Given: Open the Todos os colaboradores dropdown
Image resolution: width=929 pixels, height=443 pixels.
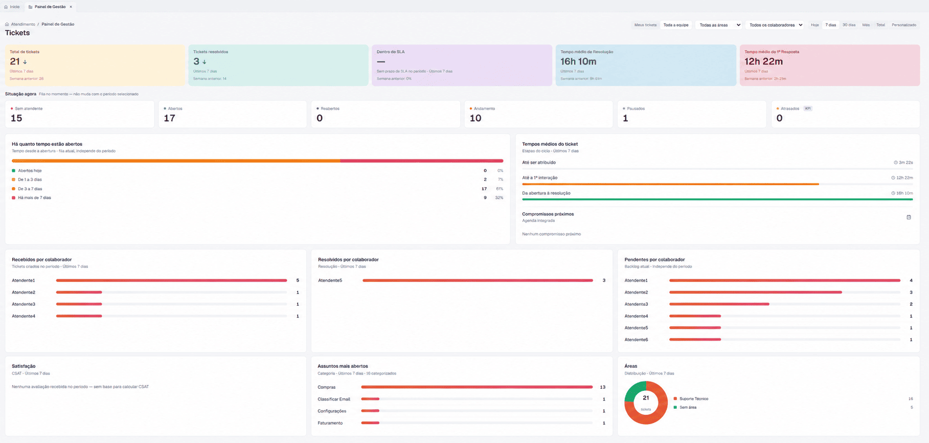Looking at the screenshot, I should (775, 25).
